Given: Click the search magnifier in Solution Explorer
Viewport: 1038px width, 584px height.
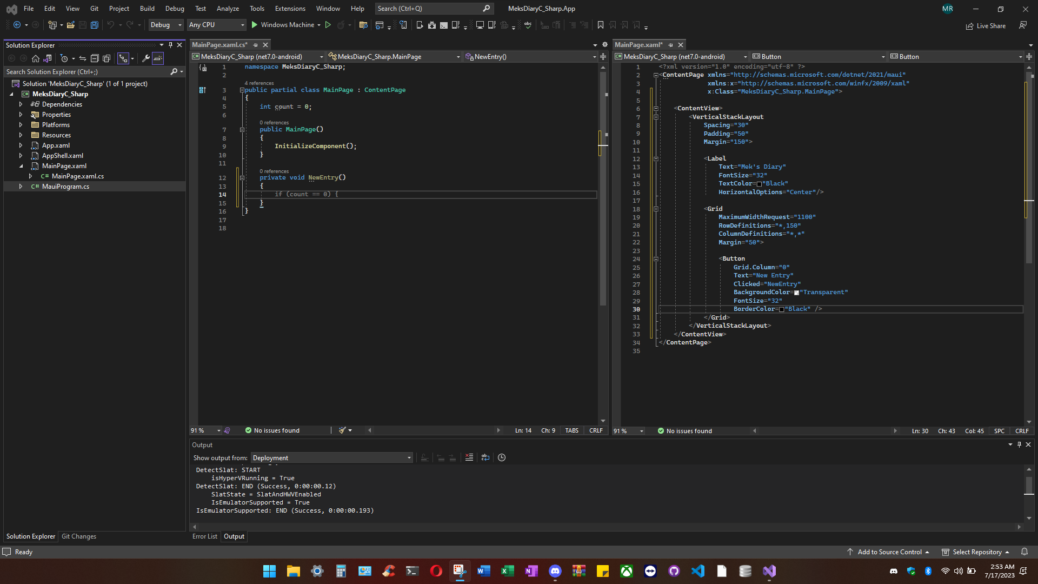Looking at the screenshot, I should pyautogui.click(x=174, y=72).
